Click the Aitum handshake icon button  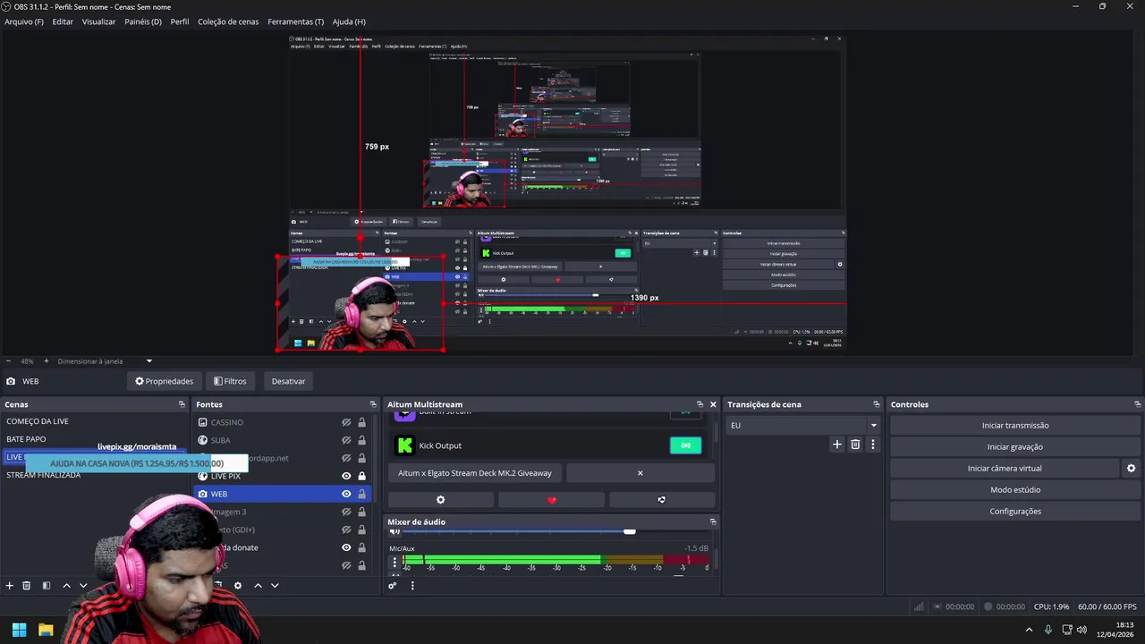click(661, 500)
